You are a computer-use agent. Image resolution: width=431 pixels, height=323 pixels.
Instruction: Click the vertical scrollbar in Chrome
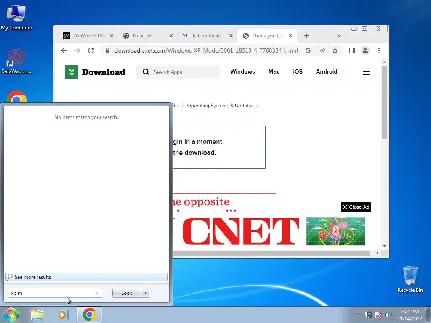coord(384,102)
